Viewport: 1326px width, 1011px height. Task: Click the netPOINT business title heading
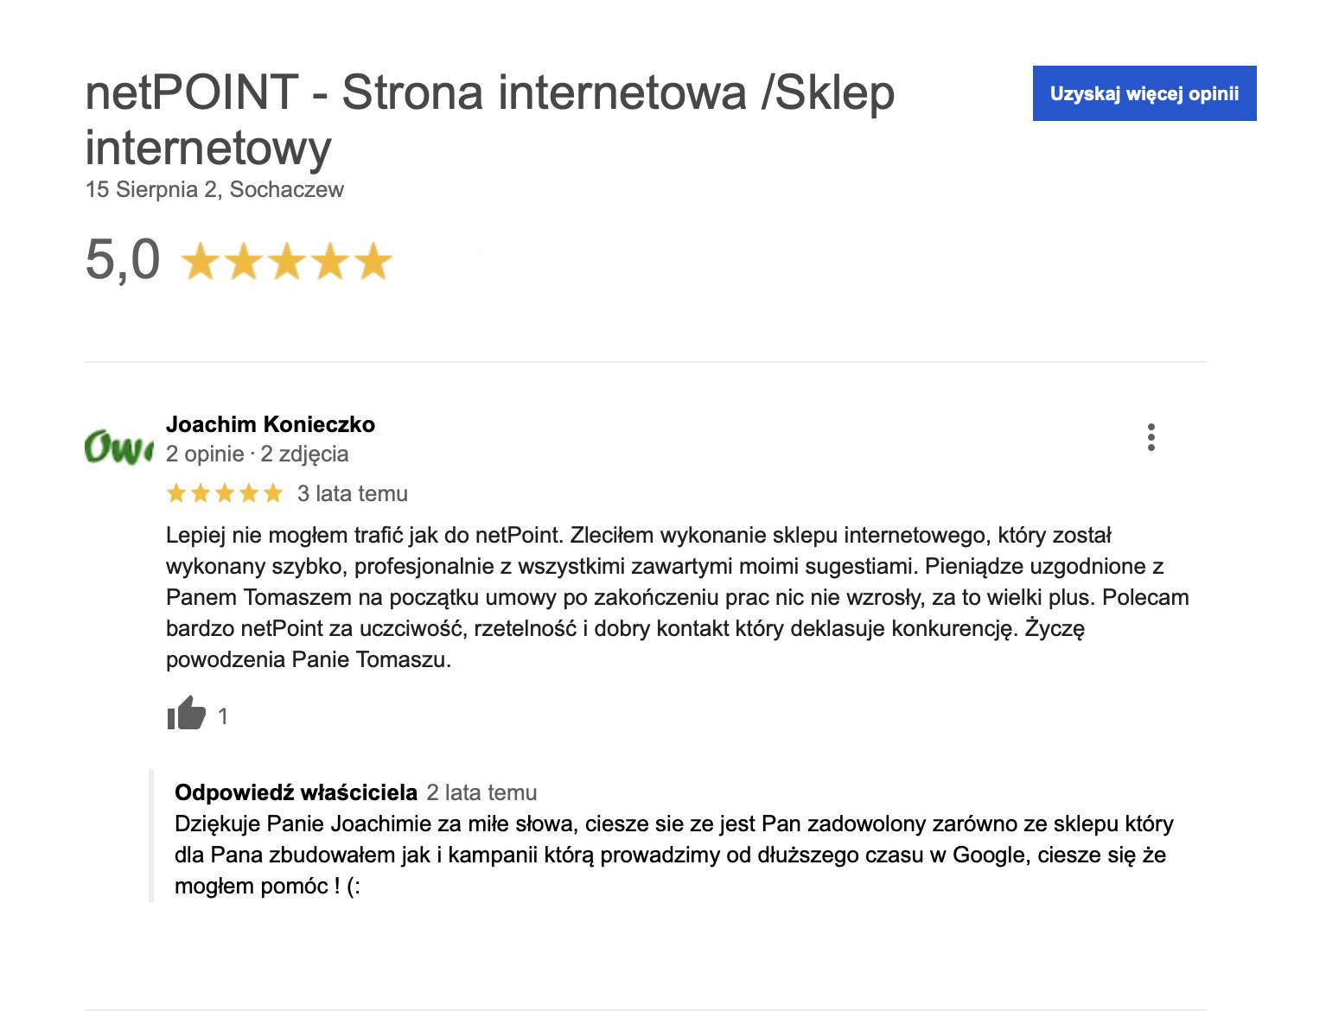coord(490,119)
